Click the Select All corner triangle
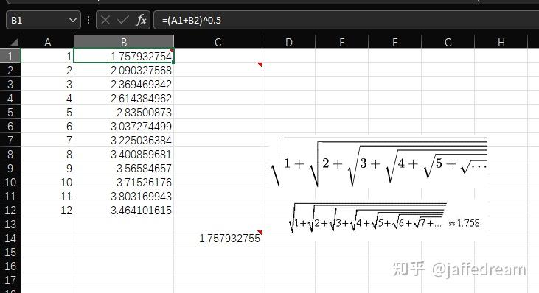This screenshot has height=293, width=539. [14, 42]
